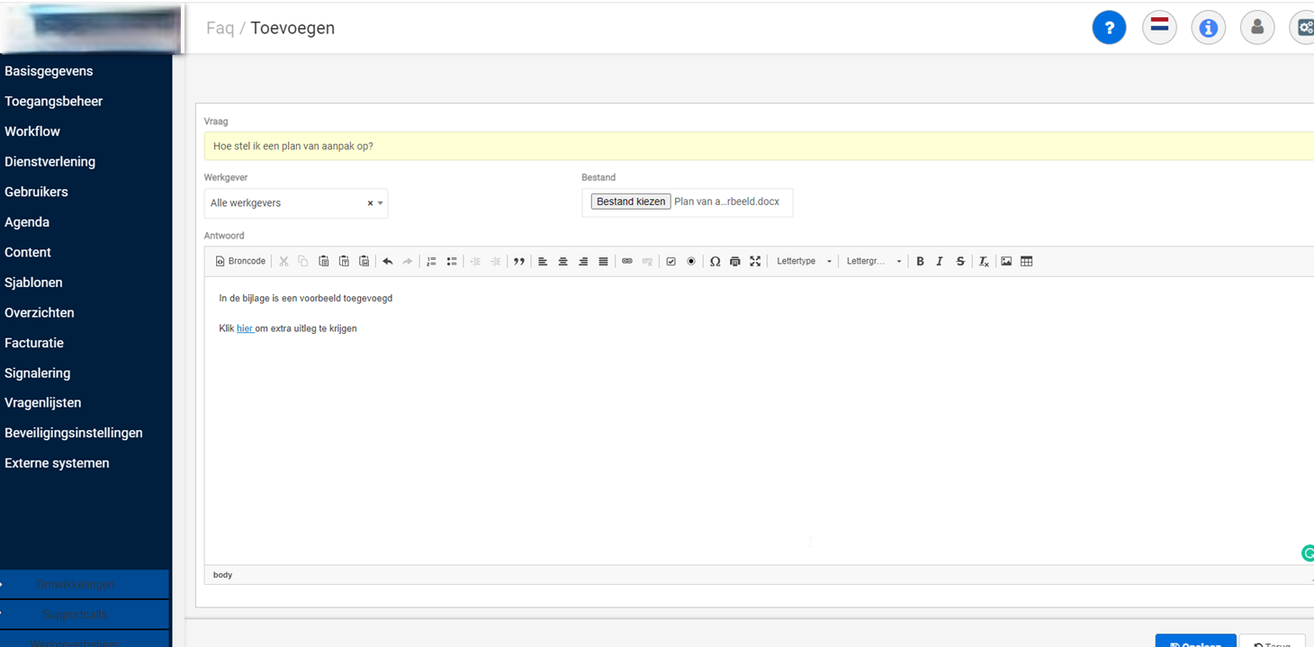Image resolution: width=1314 pixels, height=647 pixels.
Task: Open the blue help question mark
Action: coord(1109,28)
